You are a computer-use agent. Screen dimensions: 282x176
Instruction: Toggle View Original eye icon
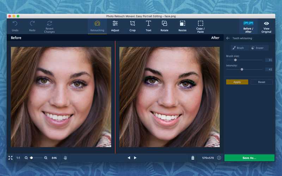(x=266, y=24)
